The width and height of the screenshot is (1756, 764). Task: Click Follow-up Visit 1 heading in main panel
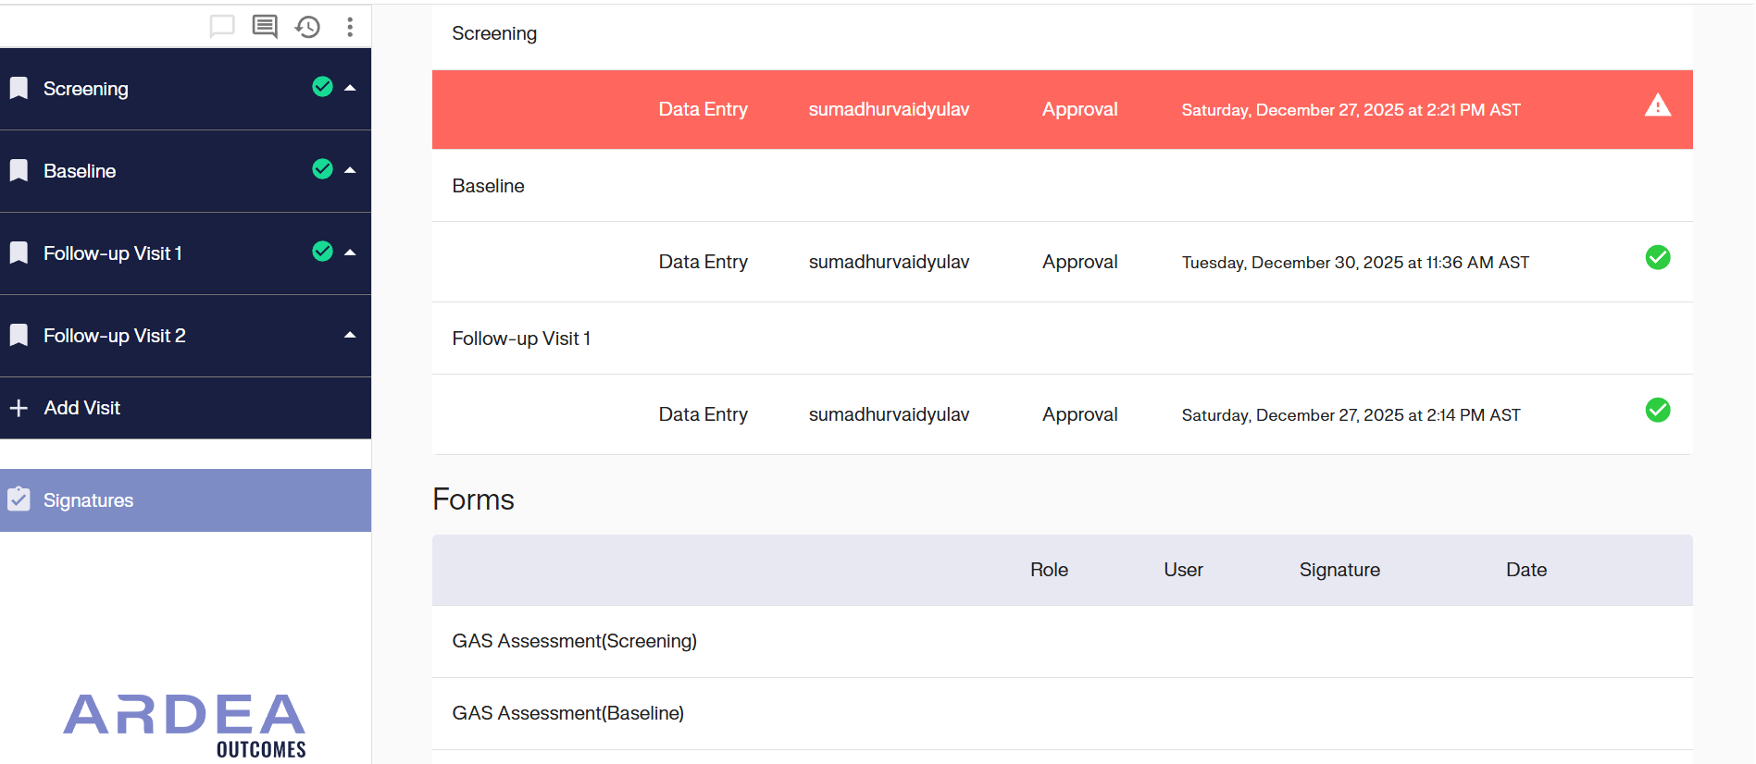coord(521,339)
